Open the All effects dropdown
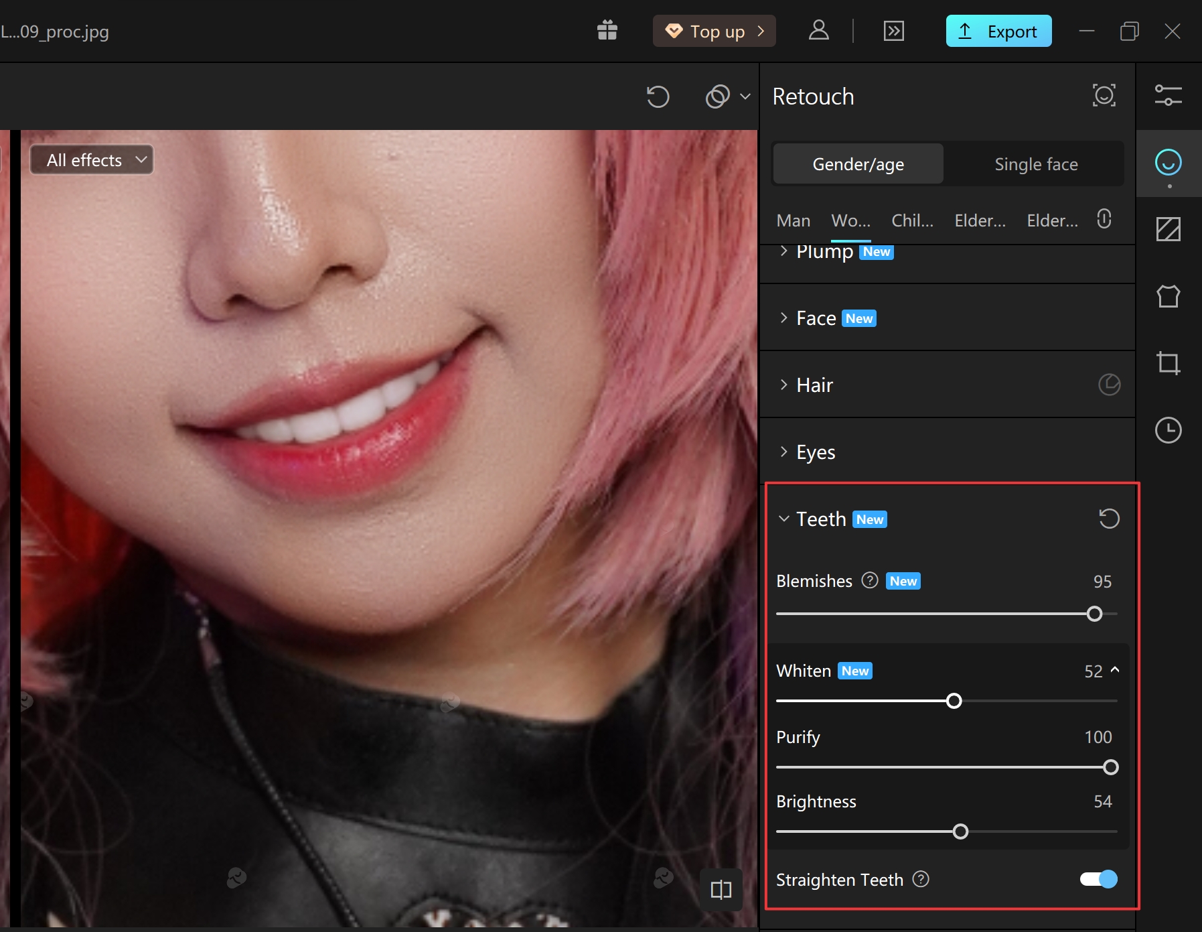 (x=92, y=160)
